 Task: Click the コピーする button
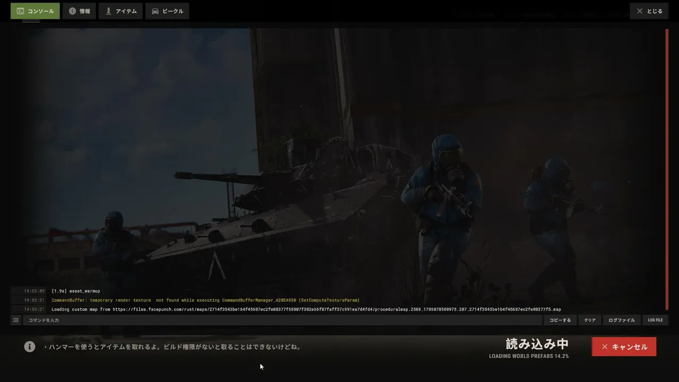[x=560, y=320]
